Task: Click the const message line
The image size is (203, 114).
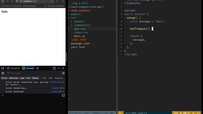Action: [148, 22]
